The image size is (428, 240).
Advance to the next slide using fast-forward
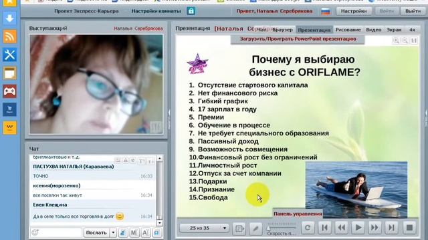pyautogui.click(x=374, y=228)
